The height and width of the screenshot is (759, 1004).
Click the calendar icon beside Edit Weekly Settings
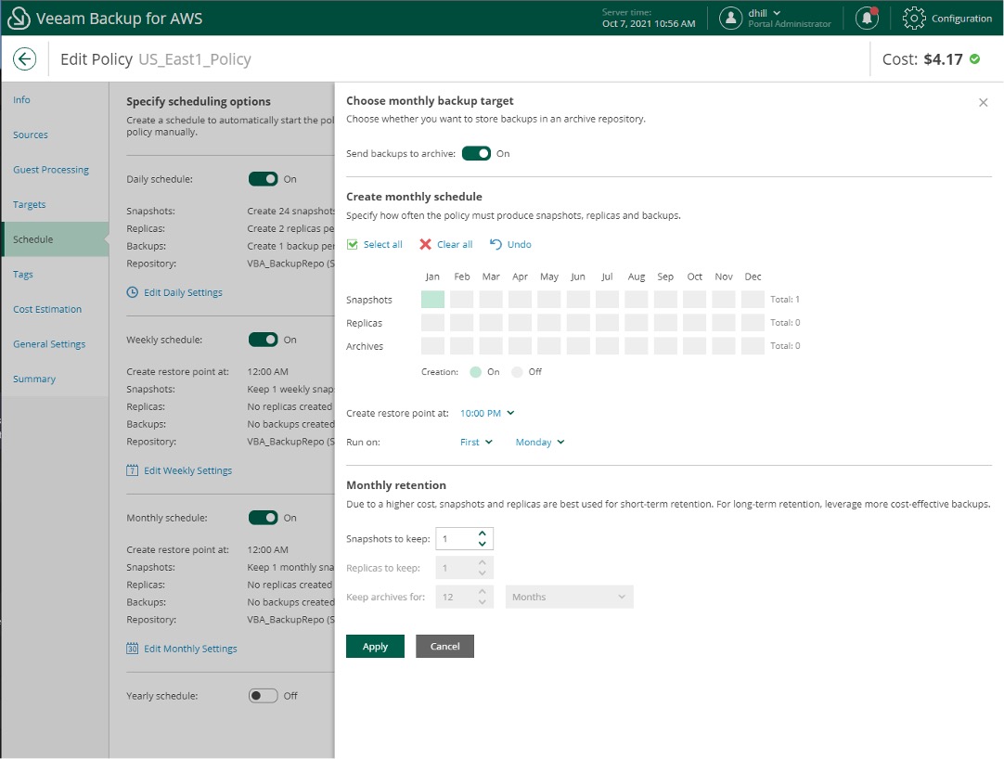pos(132,470)
